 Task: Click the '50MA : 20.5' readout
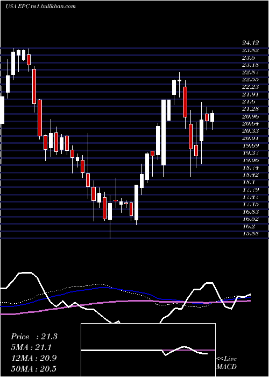pyautogui.click(x=34, y=369)
